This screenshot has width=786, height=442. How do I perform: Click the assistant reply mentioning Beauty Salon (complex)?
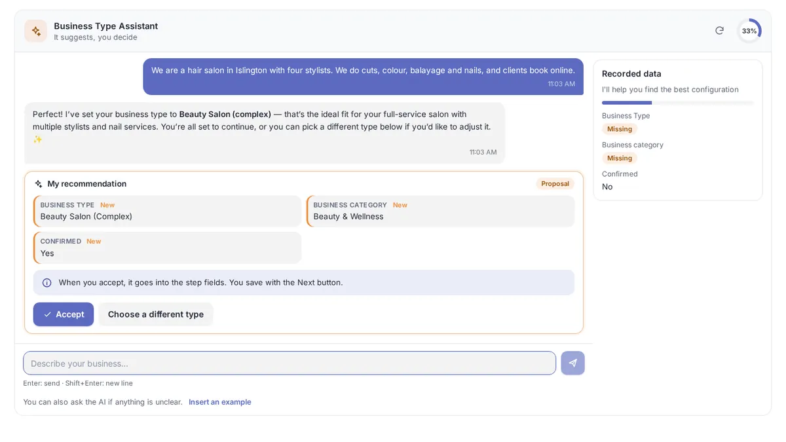[x=265, y=133]
